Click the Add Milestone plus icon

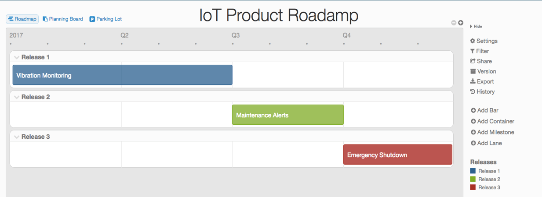pyautogui.click(x=473, y=132)
